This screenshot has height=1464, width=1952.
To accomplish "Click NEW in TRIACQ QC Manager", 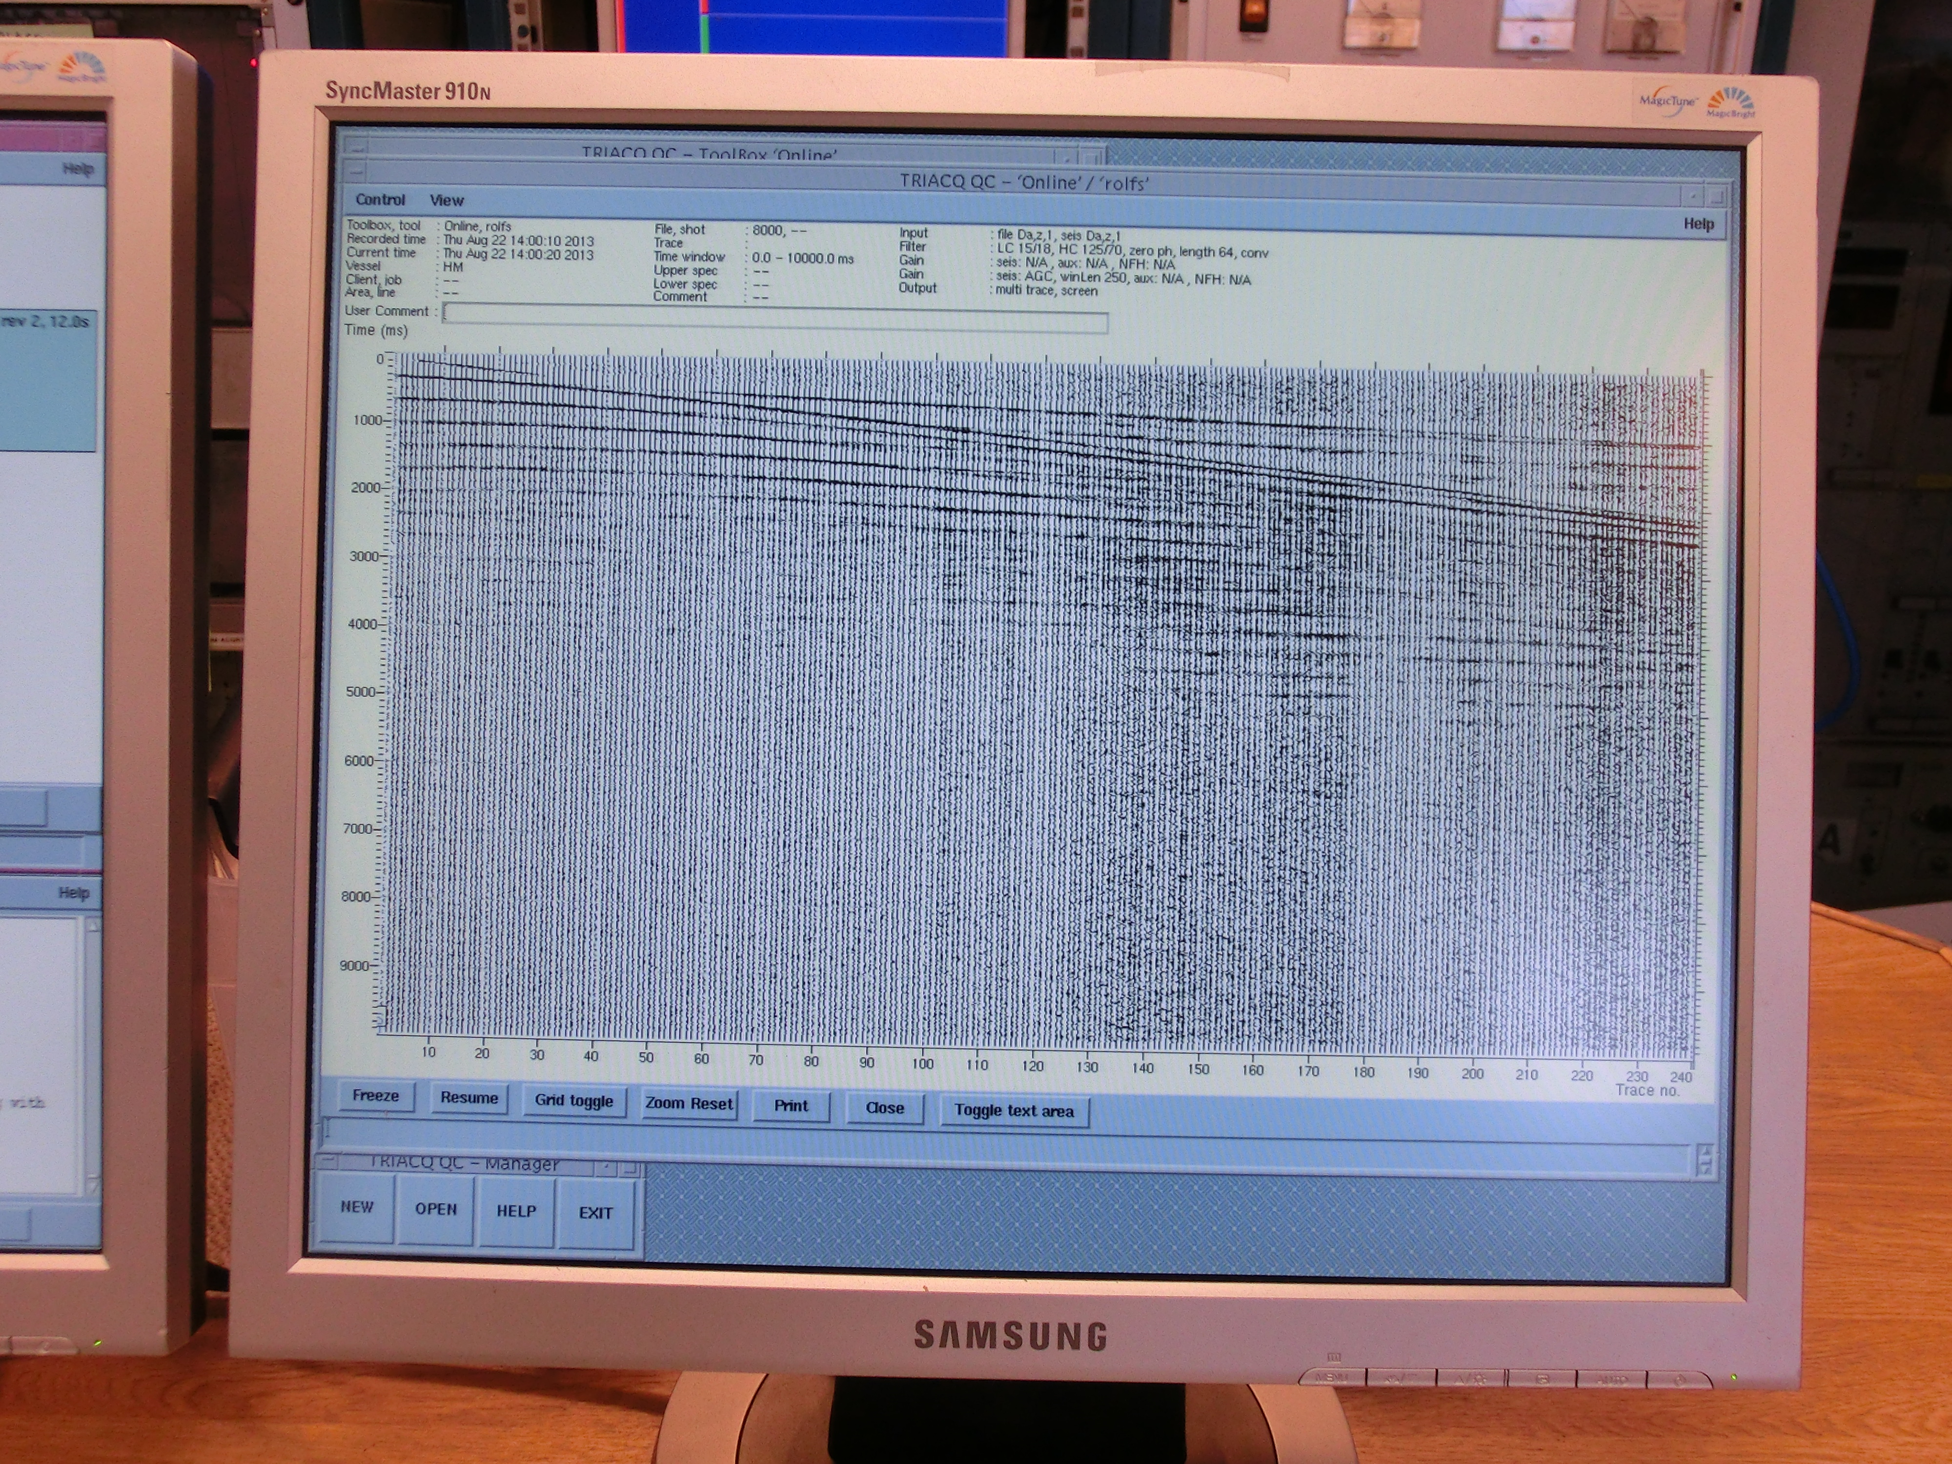I will [x=357, y=1206].
